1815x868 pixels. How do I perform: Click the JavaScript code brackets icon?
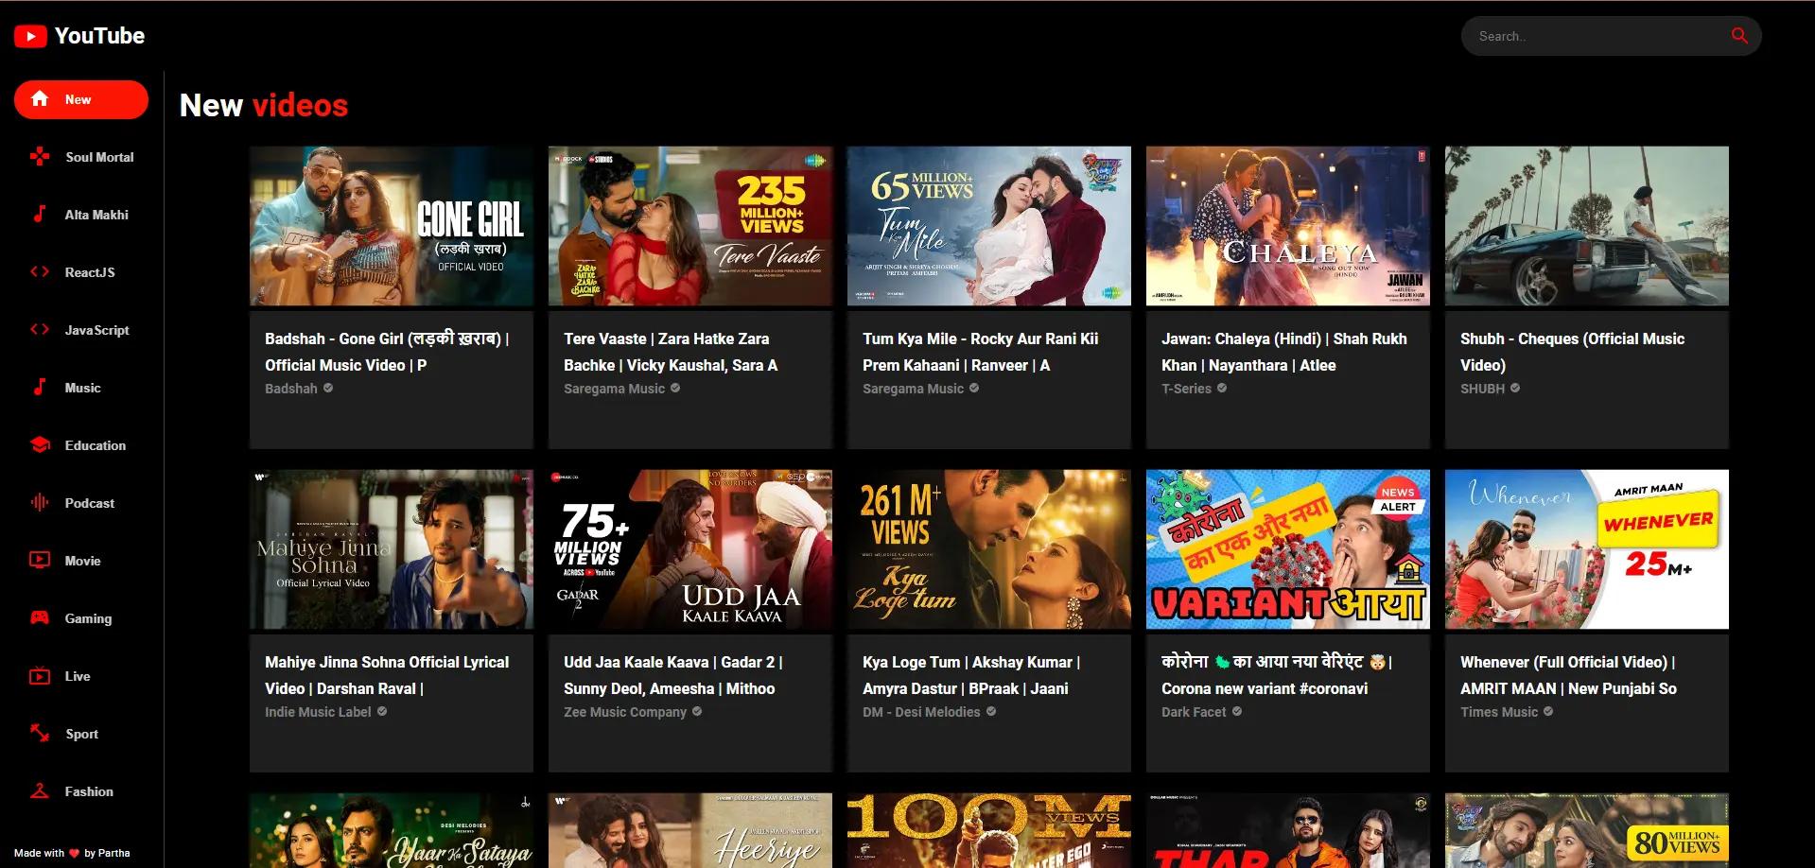(x=40, y=329)
